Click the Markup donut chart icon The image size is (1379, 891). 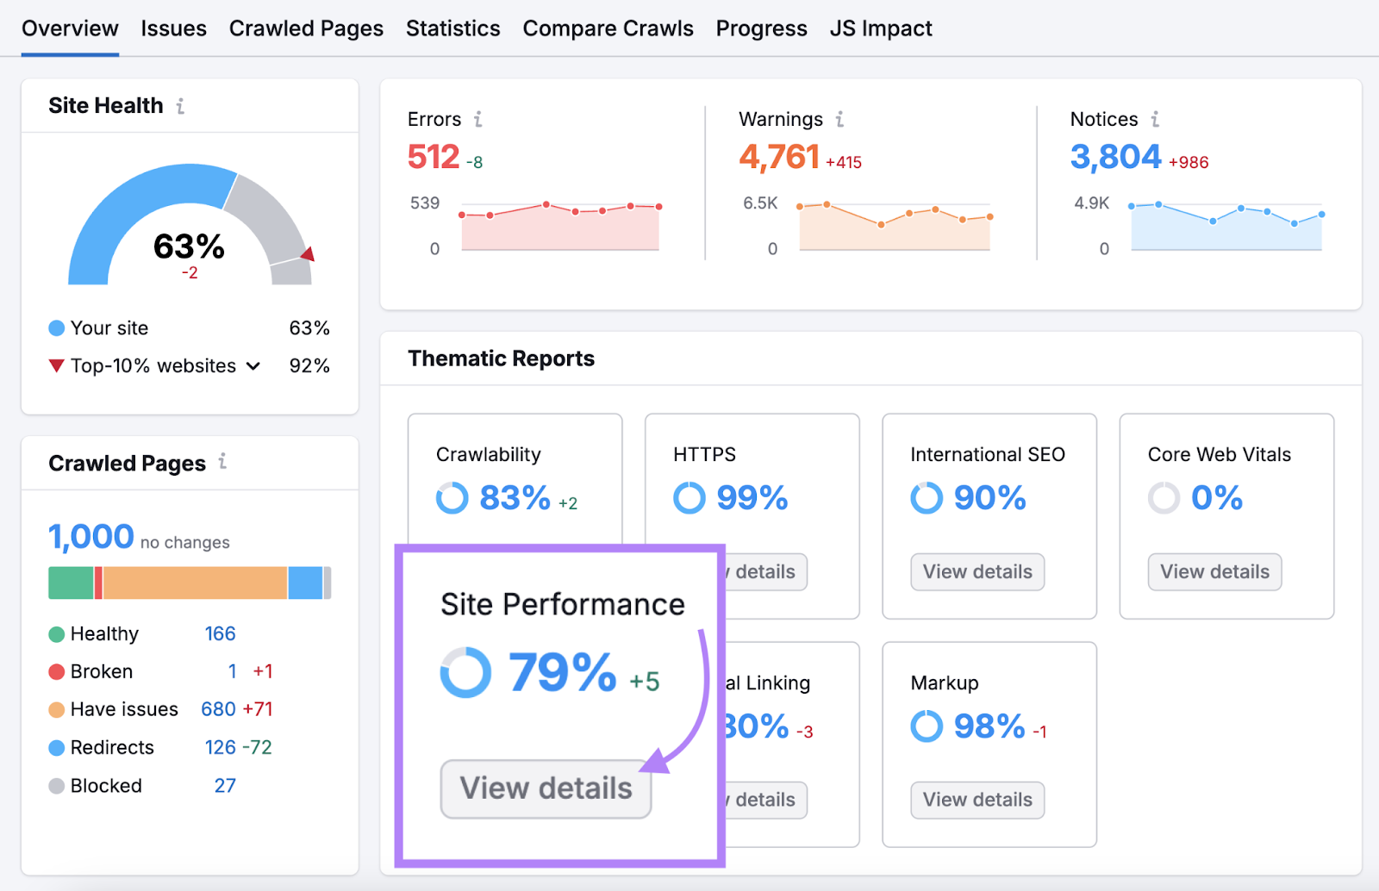click(x=926, y=726)
